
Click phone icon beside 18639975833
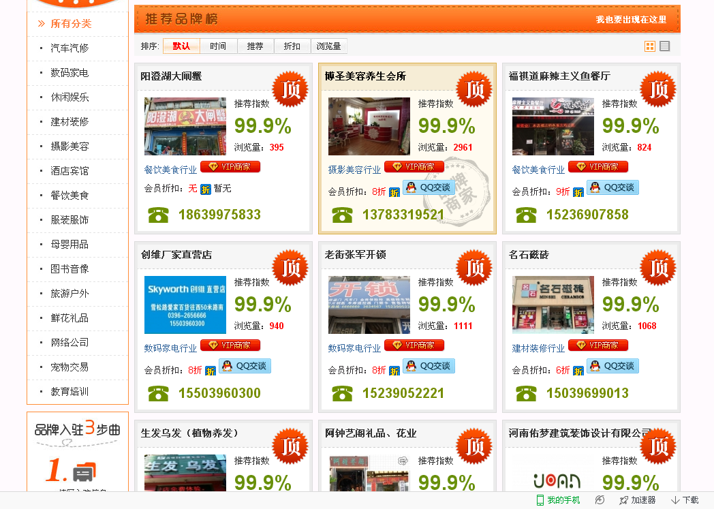click(159, 215)
